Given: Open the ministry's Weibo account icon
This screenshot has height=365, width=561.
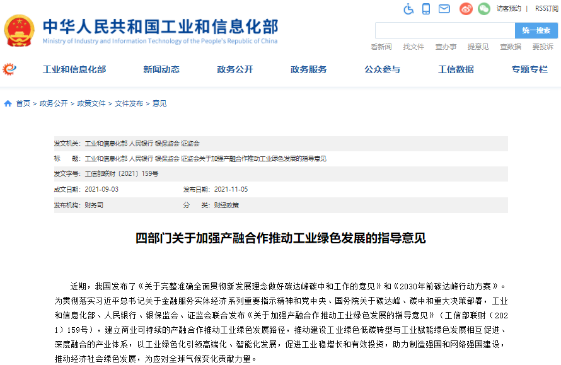Looking at the screenshot, I should click(x=465, y=9).
